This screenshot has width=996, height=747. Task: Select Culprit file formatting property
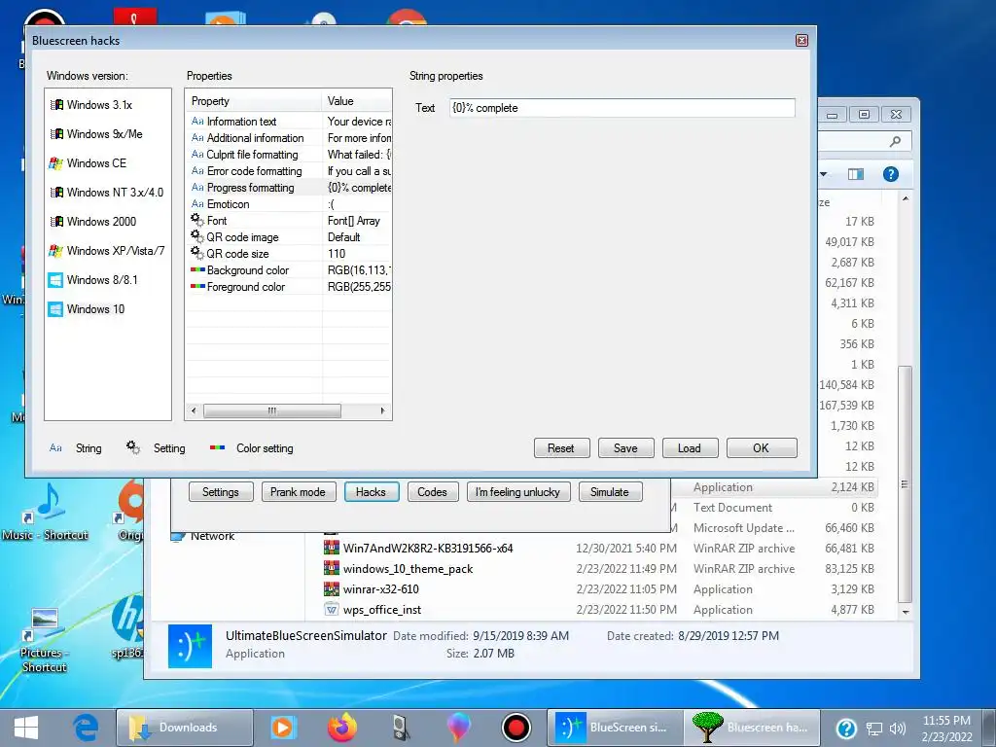(288, 155)
